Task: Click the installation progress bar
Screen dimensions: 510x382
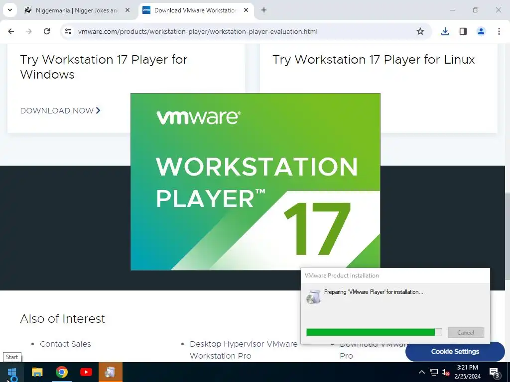Action: tap(374, 332)
